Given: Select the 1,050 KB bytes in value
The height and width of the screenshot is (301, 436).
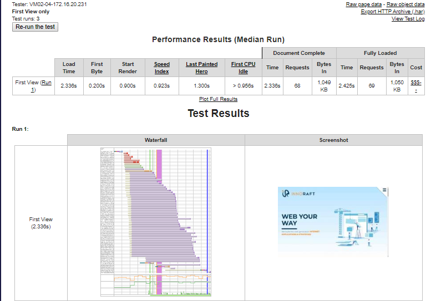Looking at the screenshot, I should point(397,86).
